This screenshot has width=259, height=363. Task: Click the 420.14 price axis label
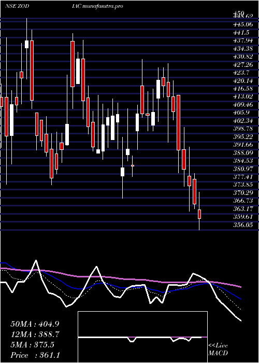pos(242,81)
